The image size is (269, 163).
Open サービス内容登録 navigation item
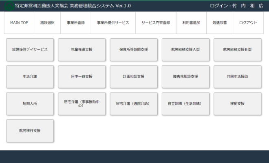[156, 23]
